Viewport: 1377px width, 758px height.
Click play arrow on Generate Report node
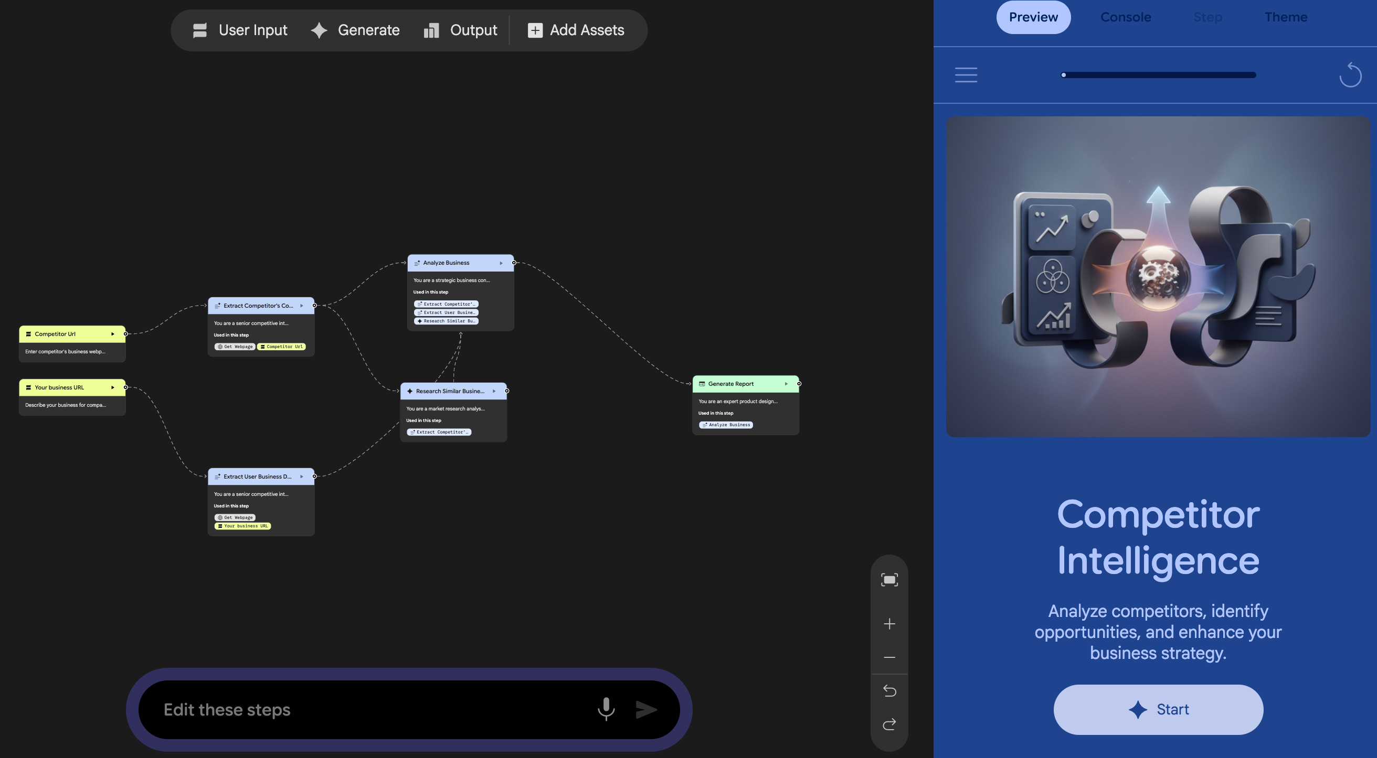(786, 384)
